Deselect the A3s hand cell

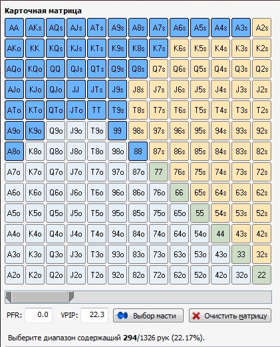(241, 28)
